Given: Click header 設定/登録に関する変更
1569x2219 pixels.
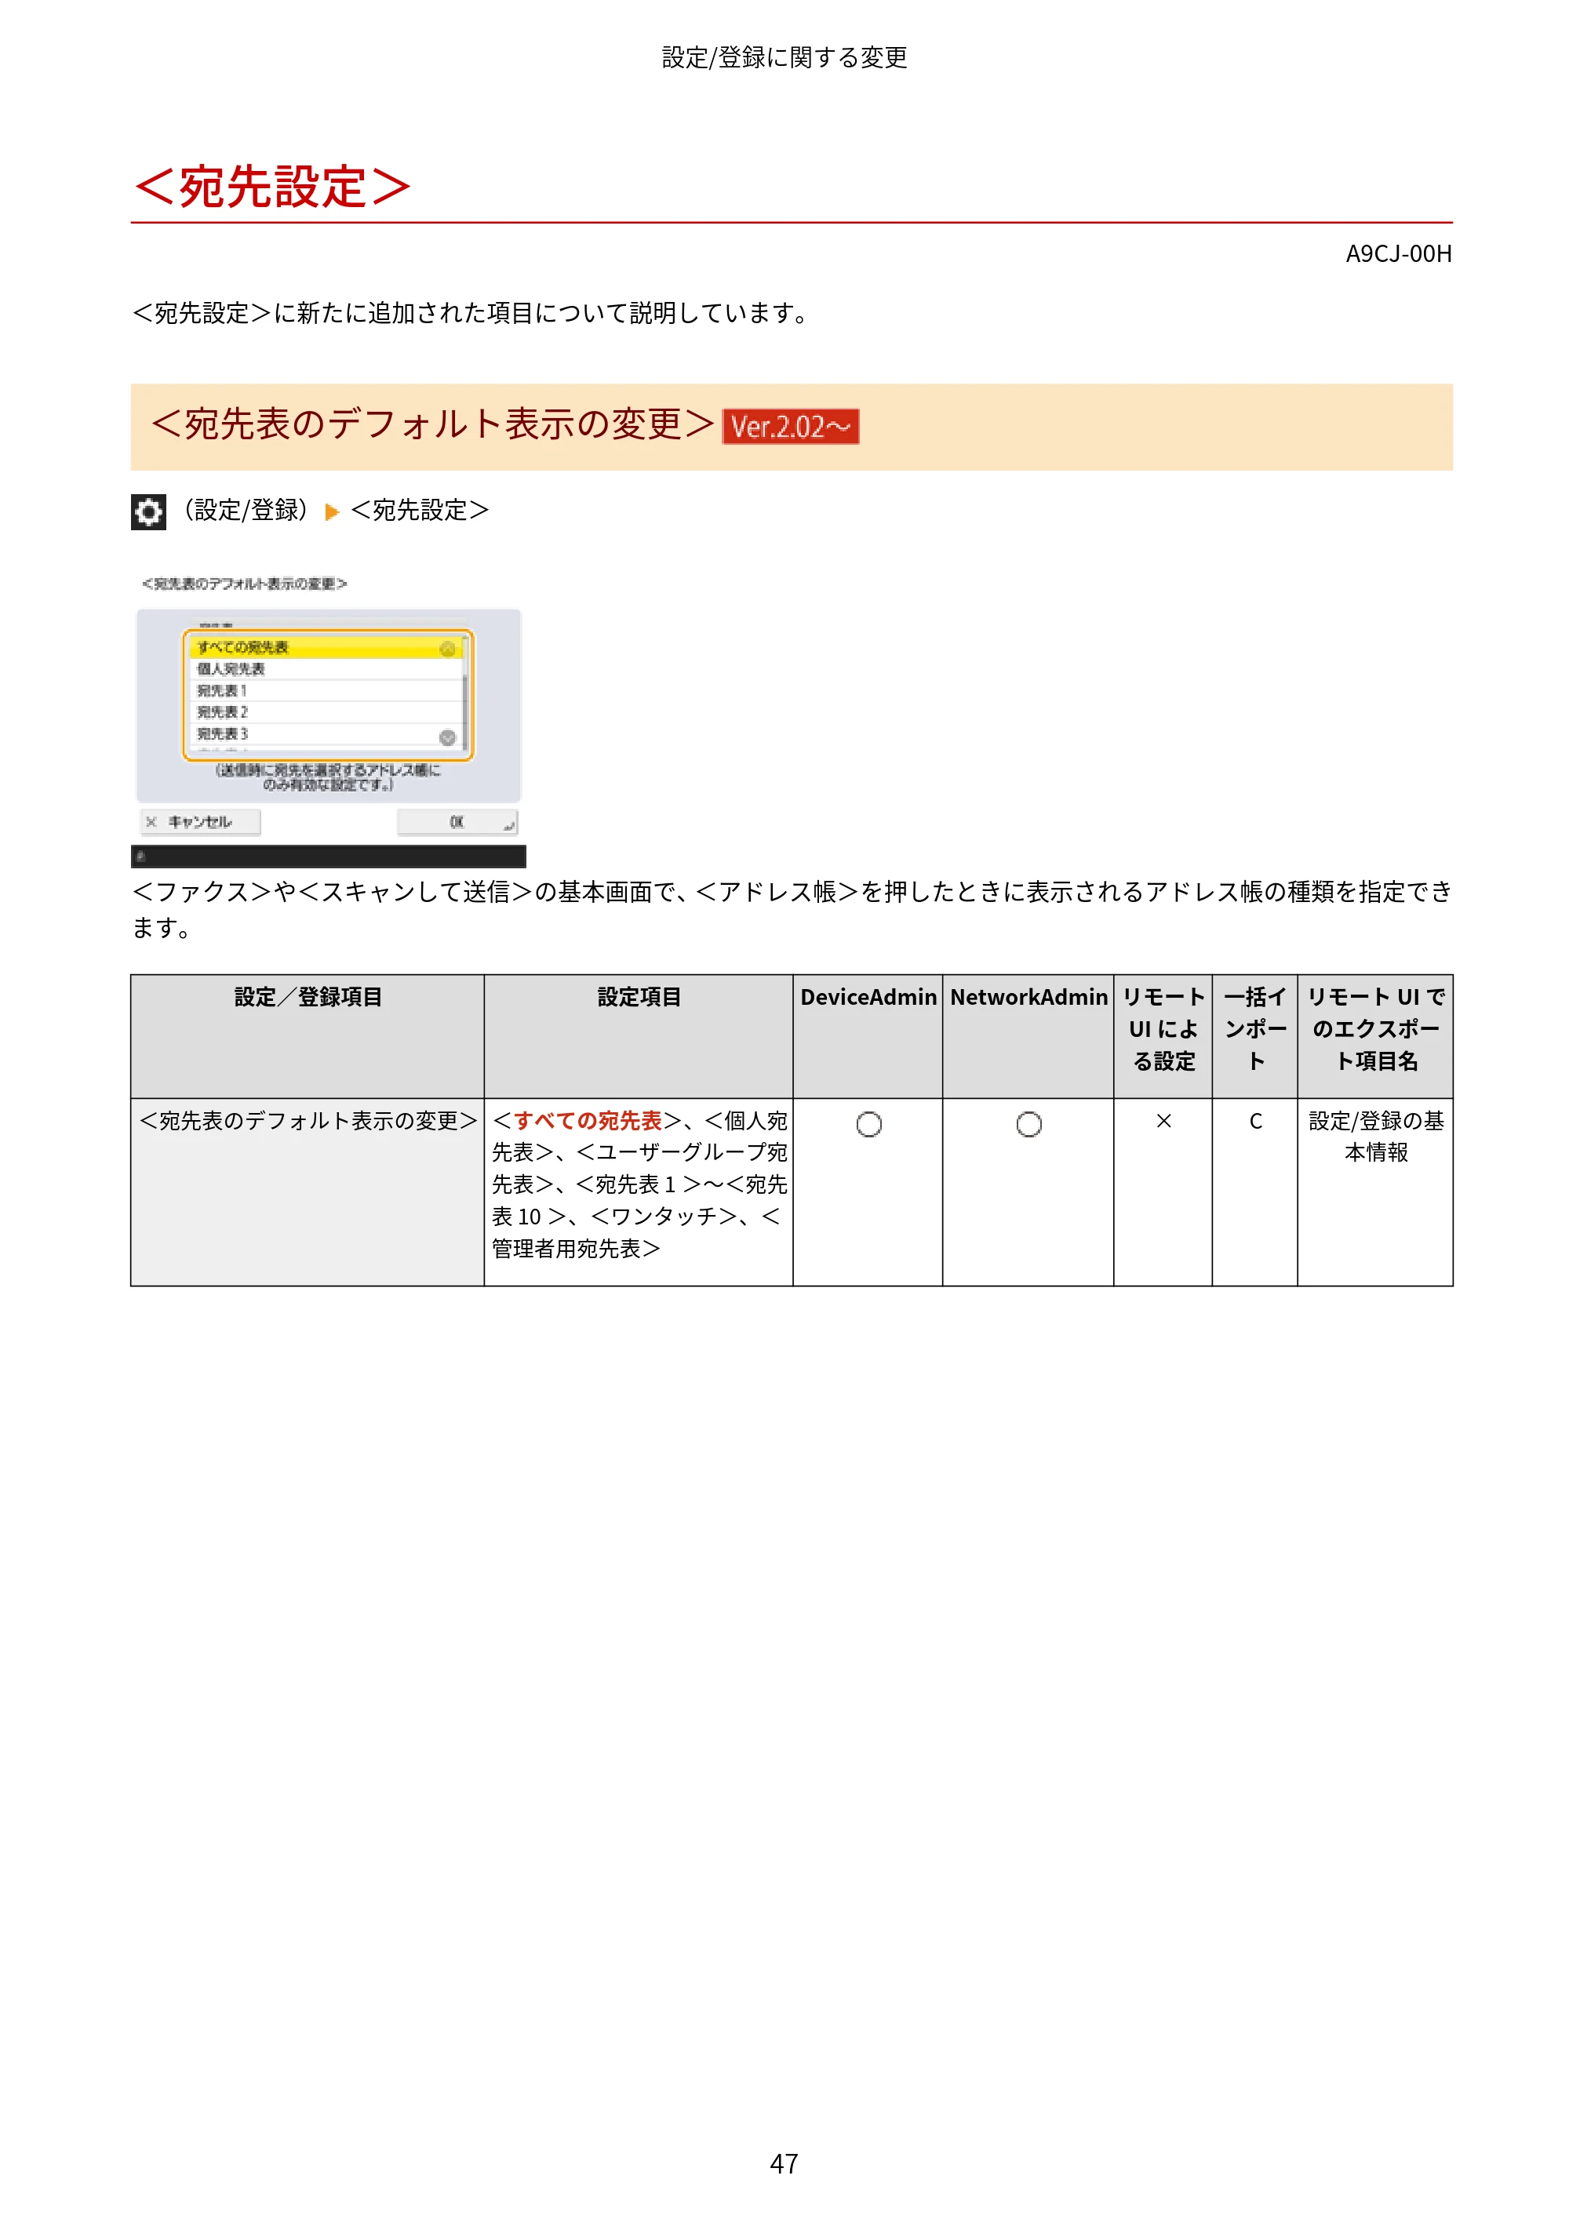Looking at the screenshot, I should (x=784, y=58).
